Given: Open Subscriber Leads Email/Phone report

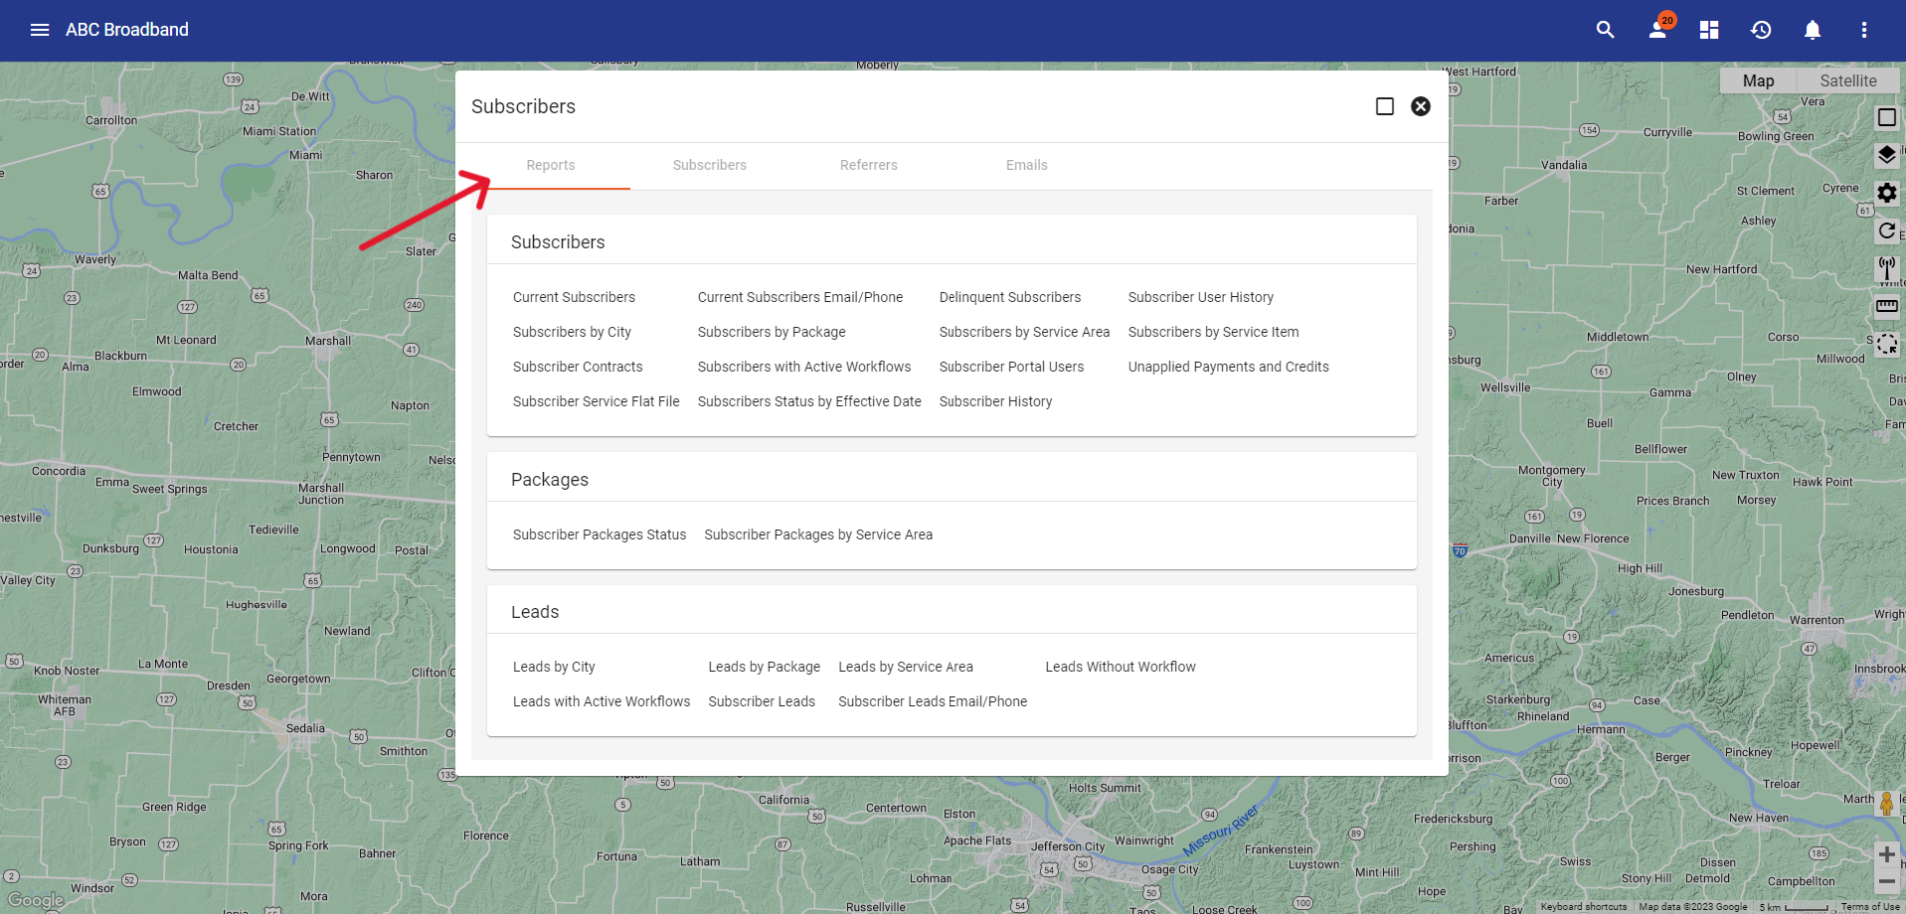Looking at the screenshot, I should [933, 701].
